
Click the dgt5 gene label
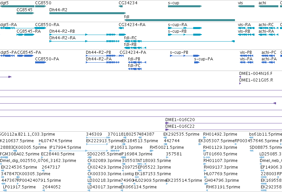pyautogui.click(x=4, y=3)
